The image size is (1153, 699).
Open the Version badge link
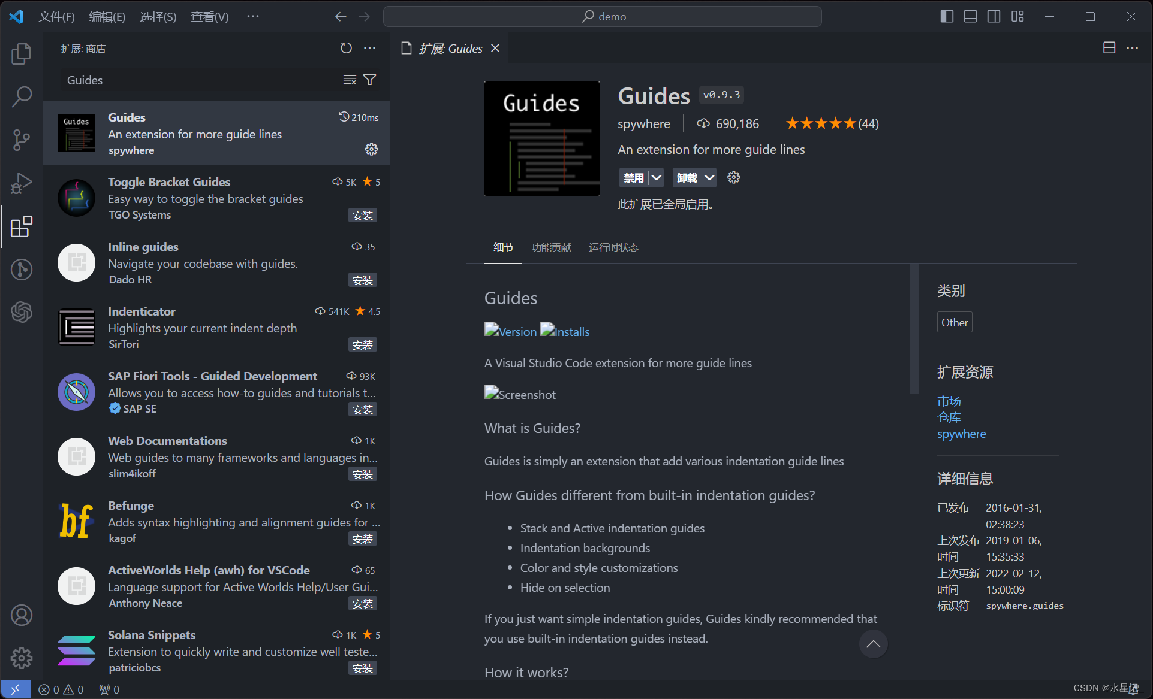511,331
